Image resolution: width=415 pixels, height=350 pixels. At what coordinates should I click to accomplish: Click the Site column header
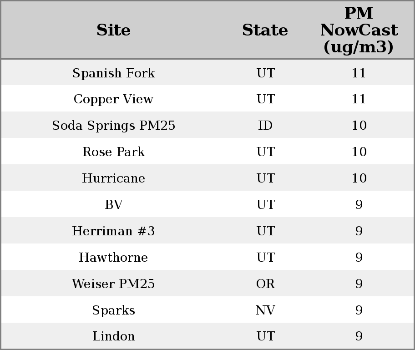[x=113, y=30]
